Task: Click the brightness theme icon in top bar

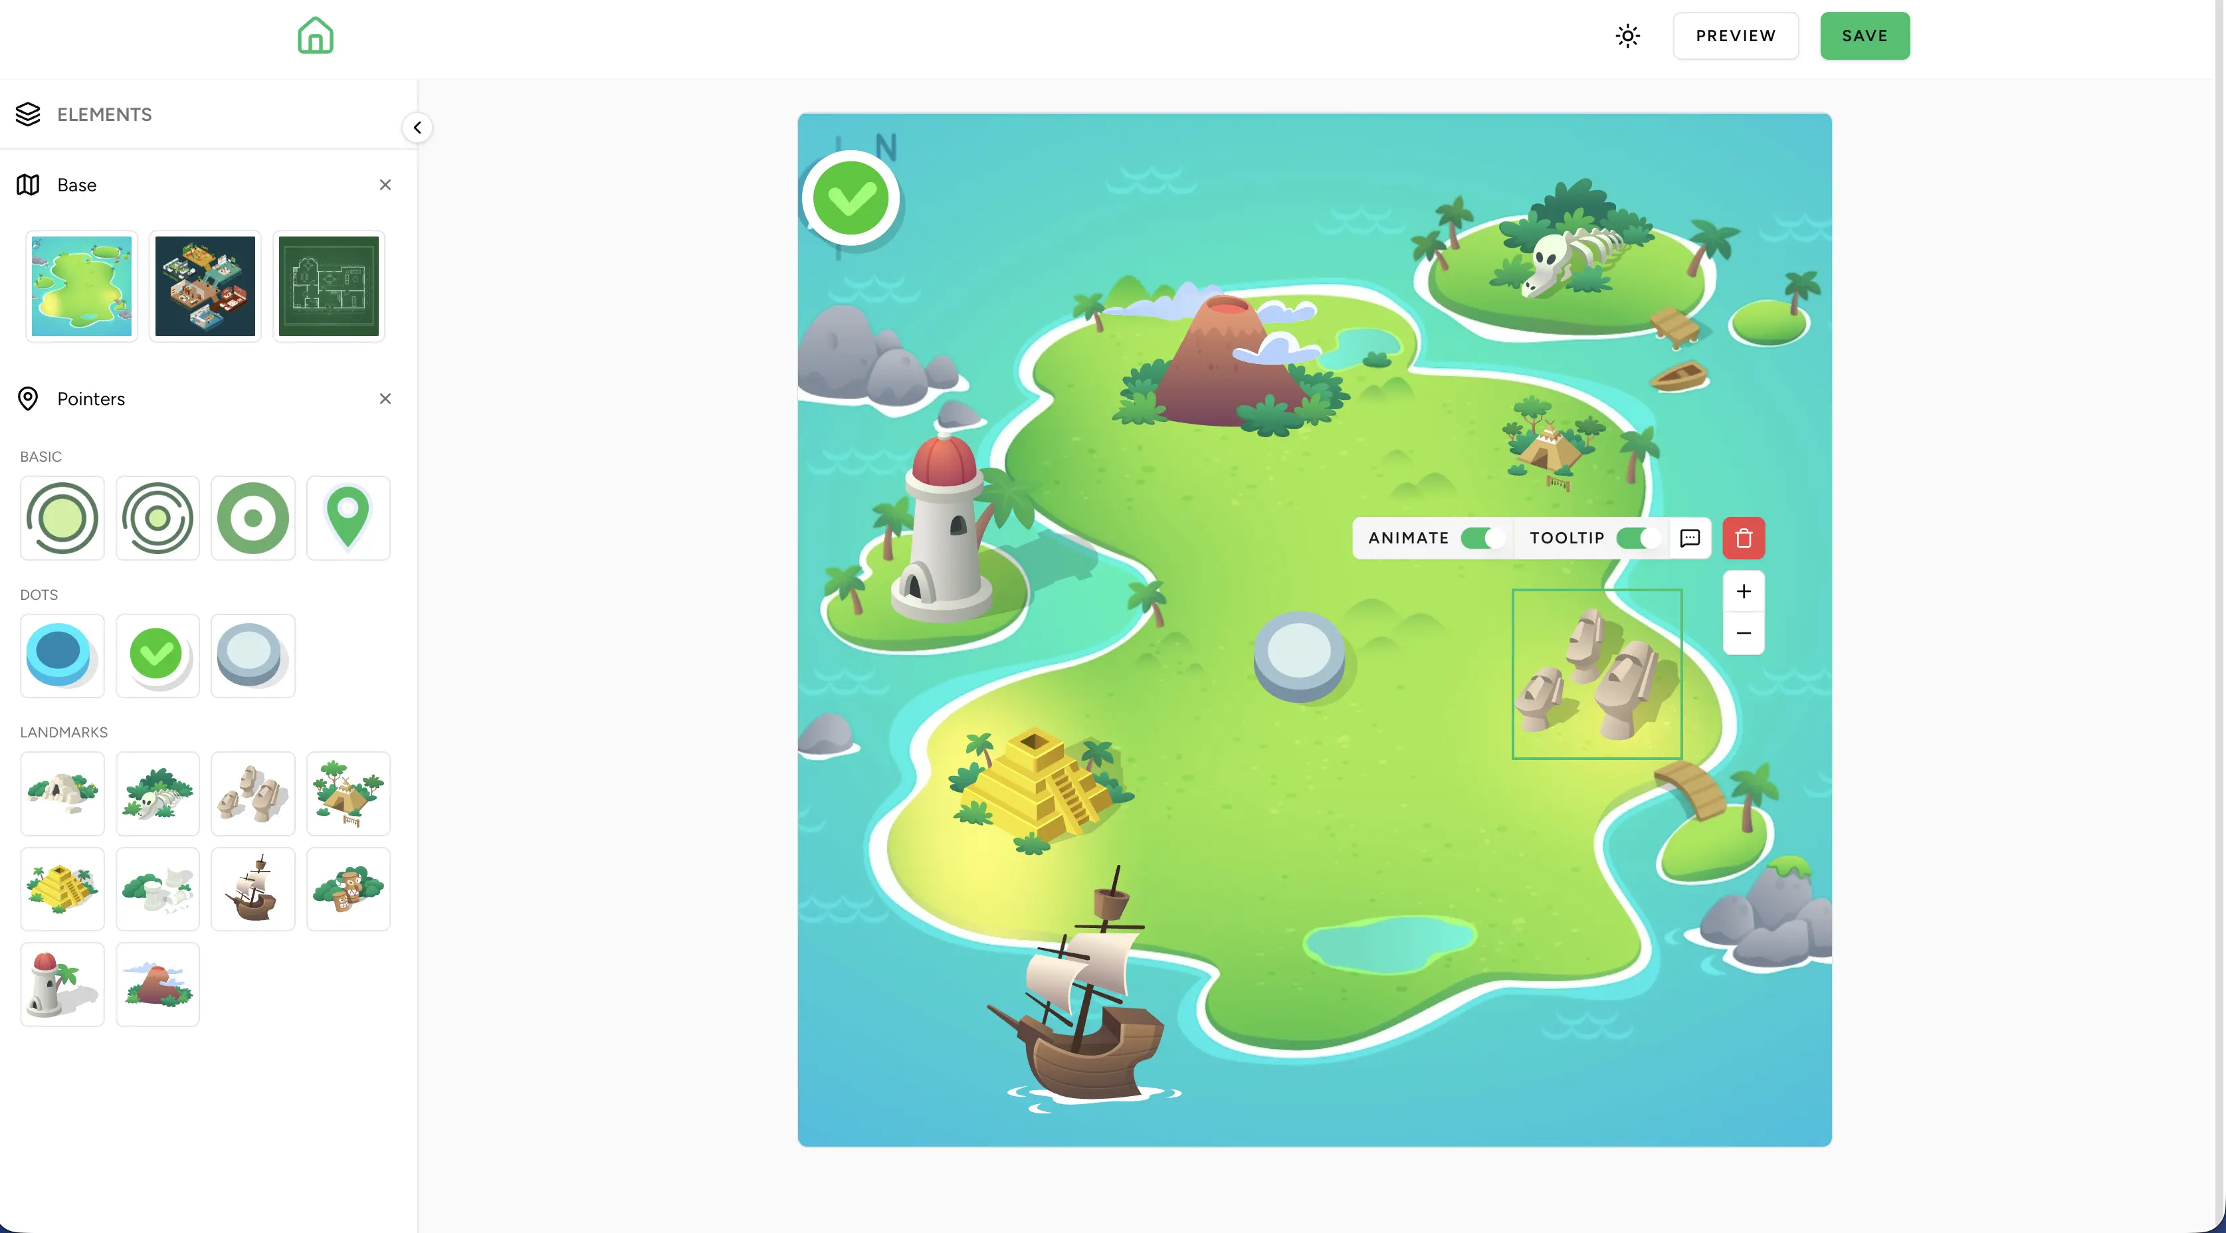Action: (x=1628, y=35)
